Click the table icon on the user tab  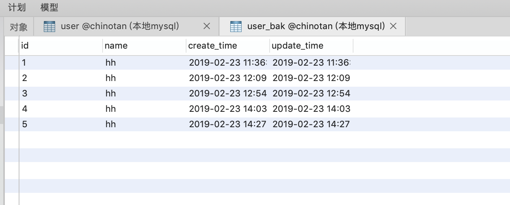[x=49, y=27]
